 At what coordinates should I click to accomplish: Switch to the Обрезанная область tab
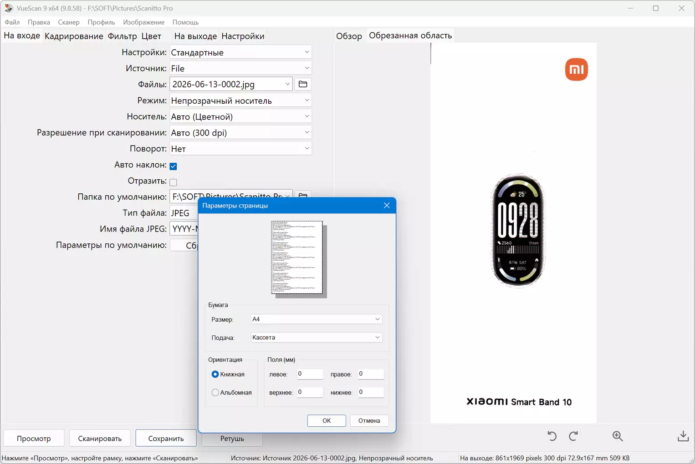(x=410, y=35)
